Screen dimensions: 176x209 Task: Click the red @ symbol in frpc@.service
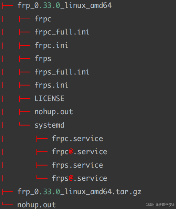coord(71,152)
